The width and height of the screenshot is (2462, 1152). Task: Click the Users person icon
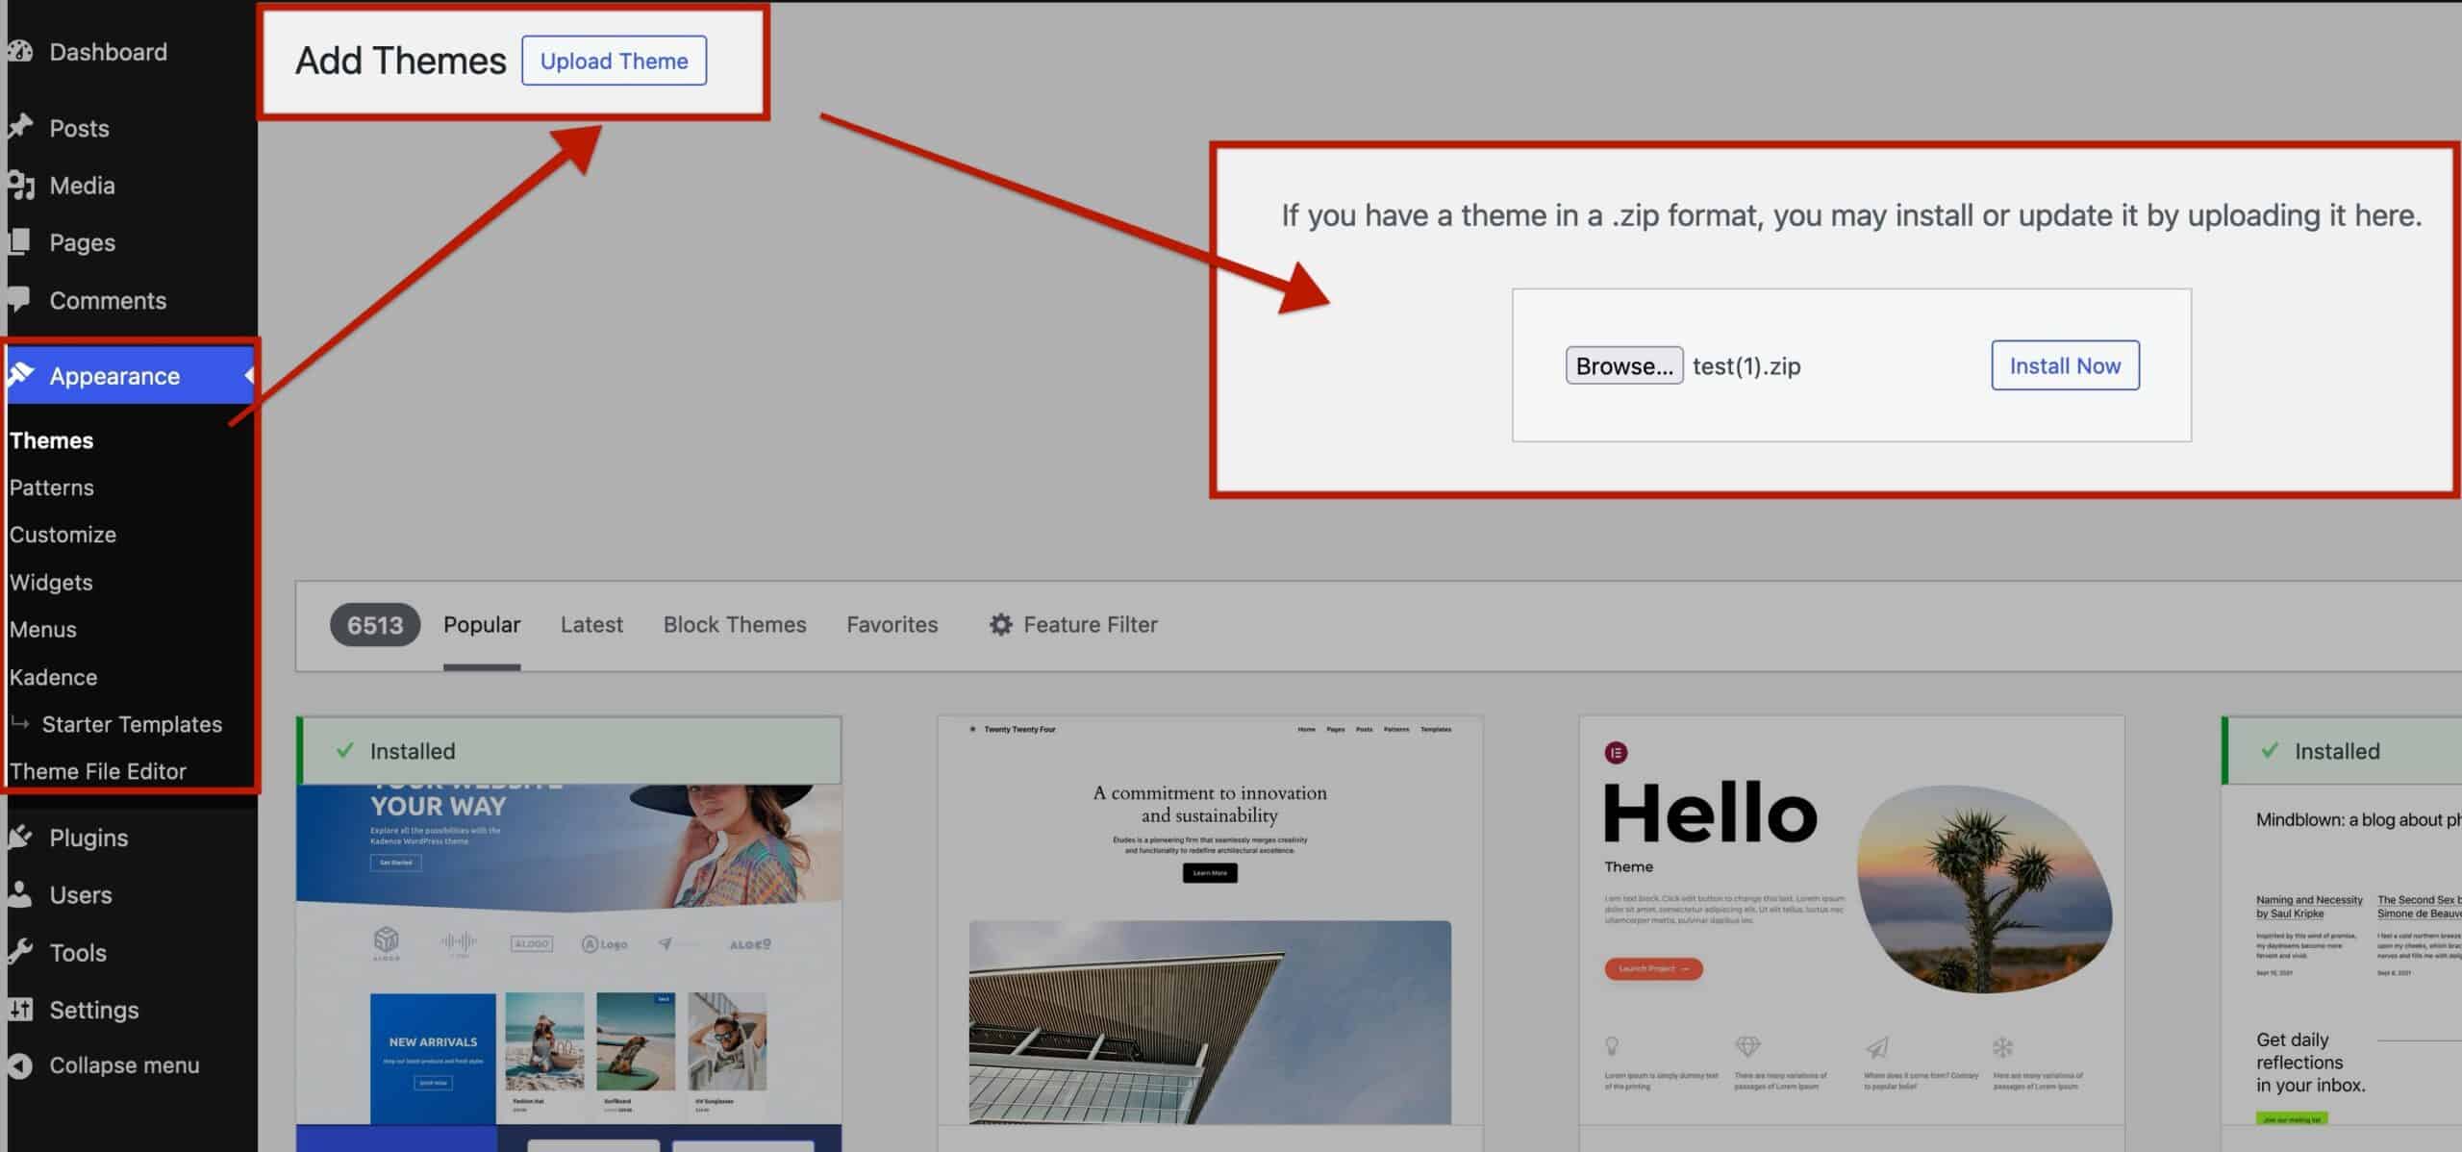point(20,895)
